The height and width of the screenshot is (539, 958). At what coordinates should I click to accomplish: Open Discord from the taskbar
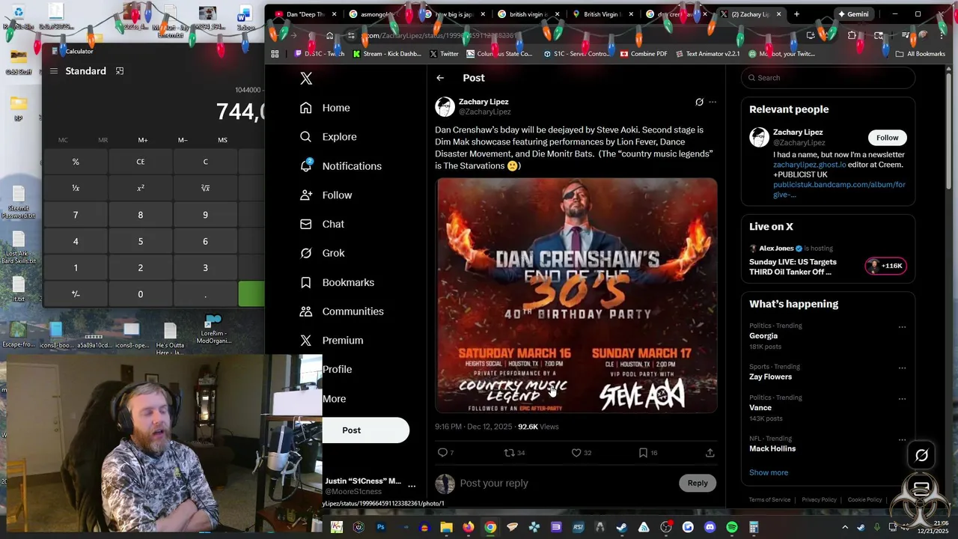point(710,527)
